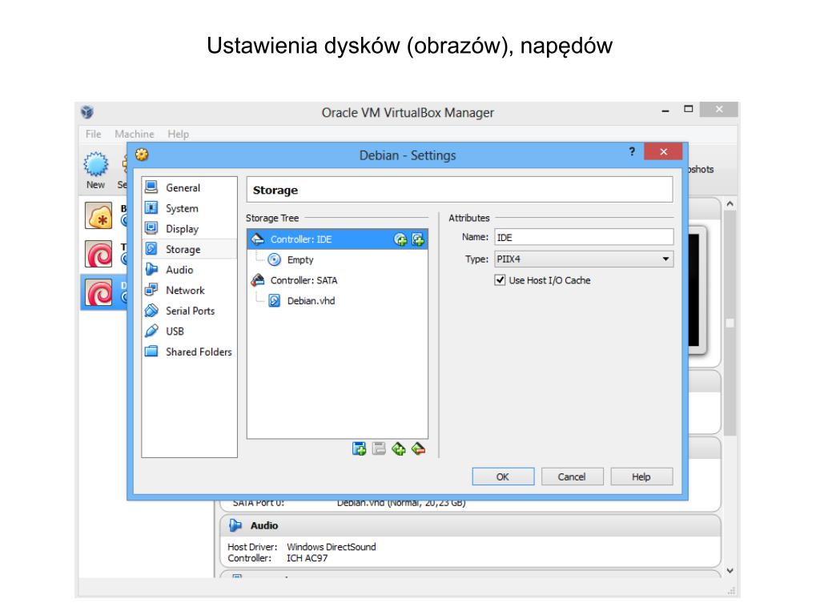Select the first VM in VirtualBox list

[103, 216]
